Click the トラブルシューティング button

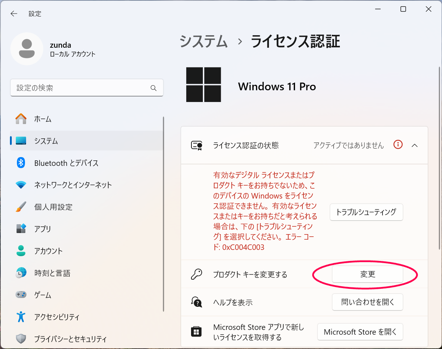click(x=366, y=212)
